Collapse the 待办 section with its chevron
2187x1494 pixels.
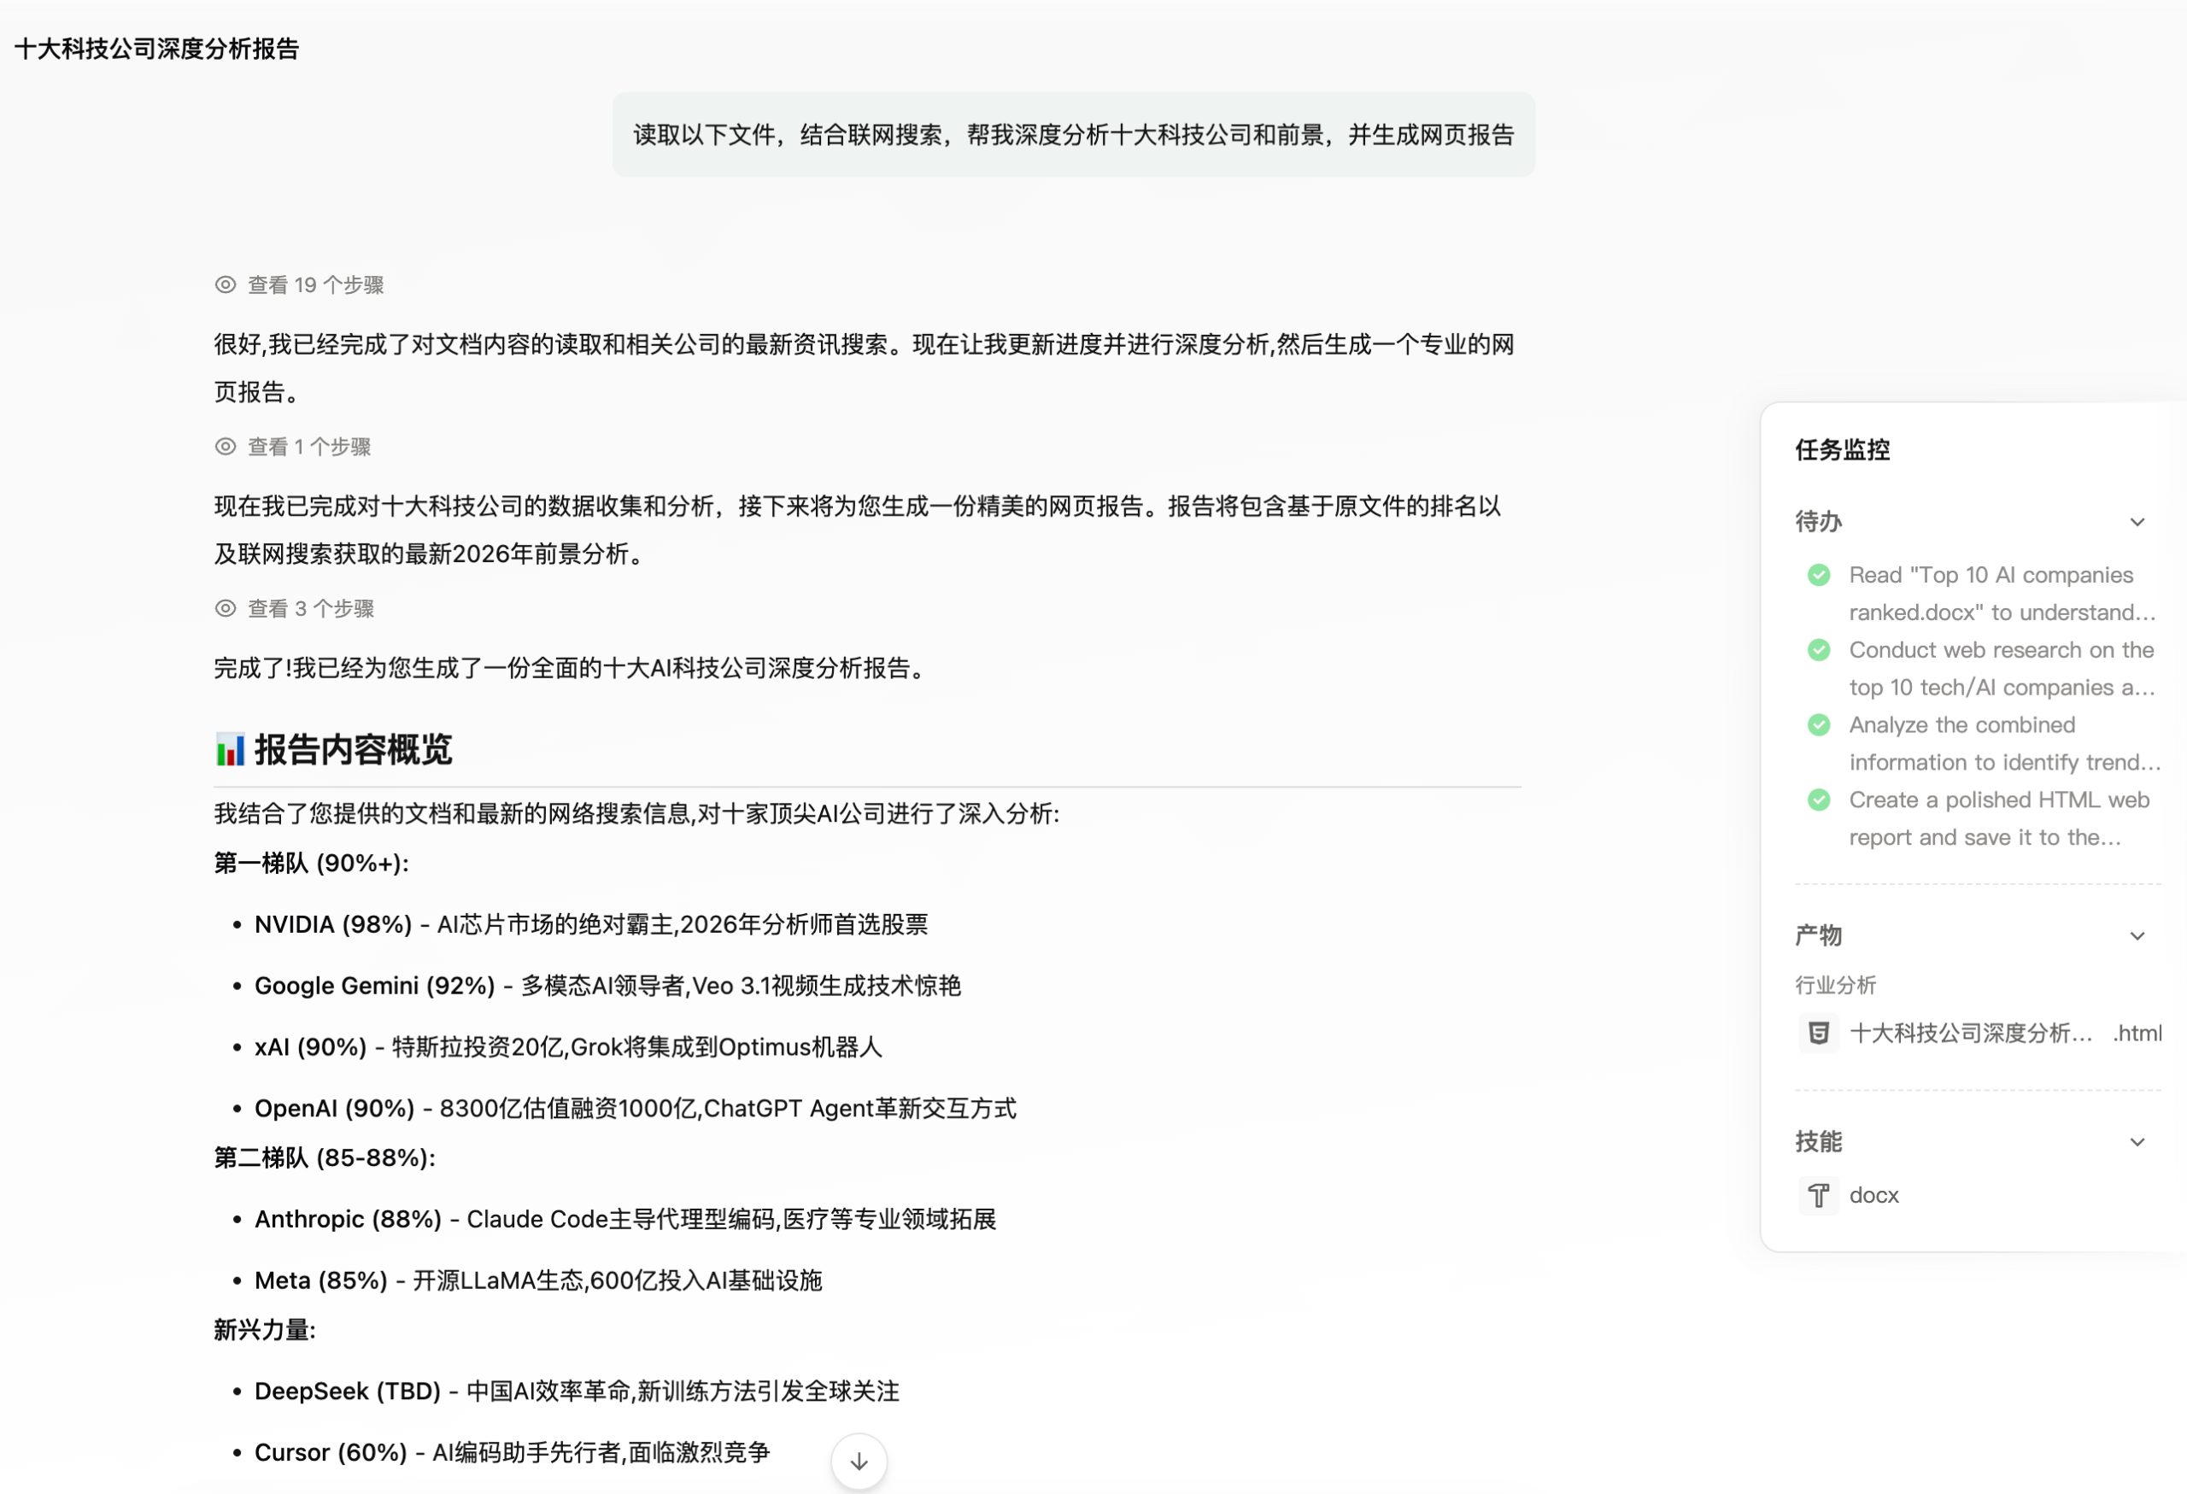click(x=2137, y=521)
